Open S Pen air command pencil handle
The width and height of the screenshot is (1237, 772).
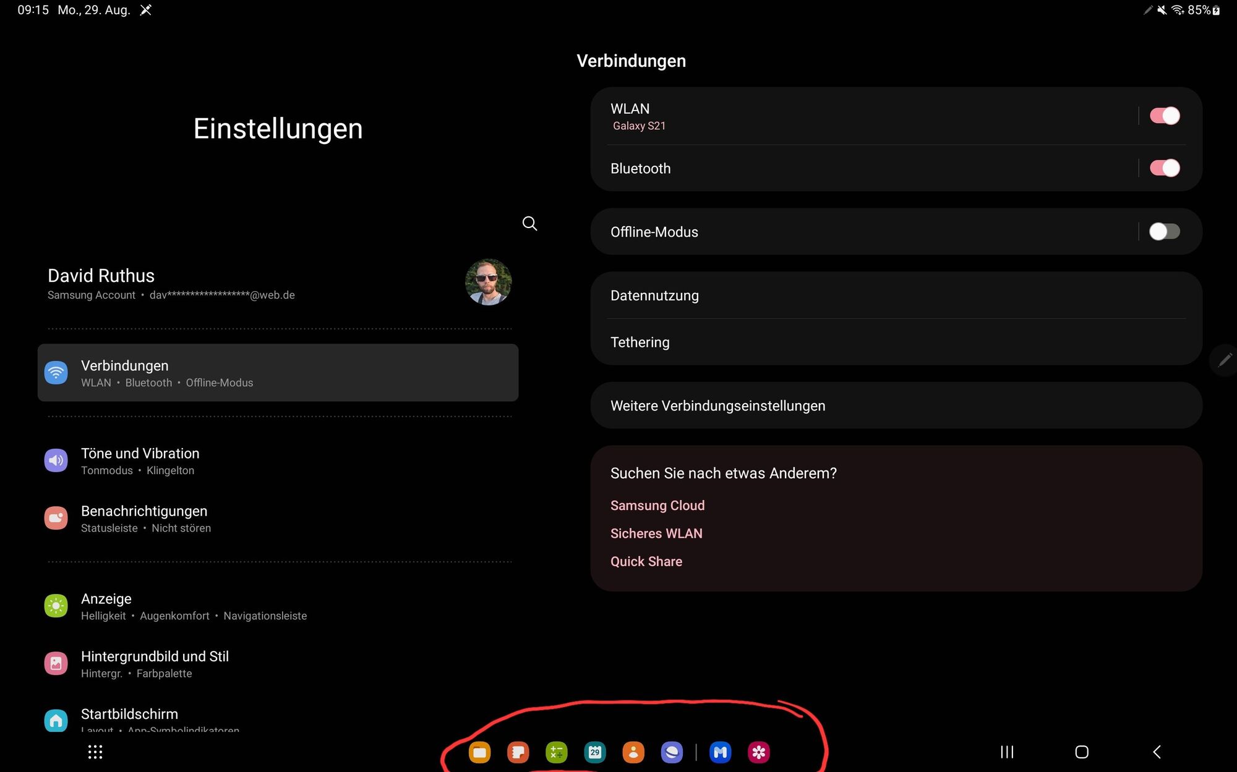pyautogui.click(x=1225, y=360)
